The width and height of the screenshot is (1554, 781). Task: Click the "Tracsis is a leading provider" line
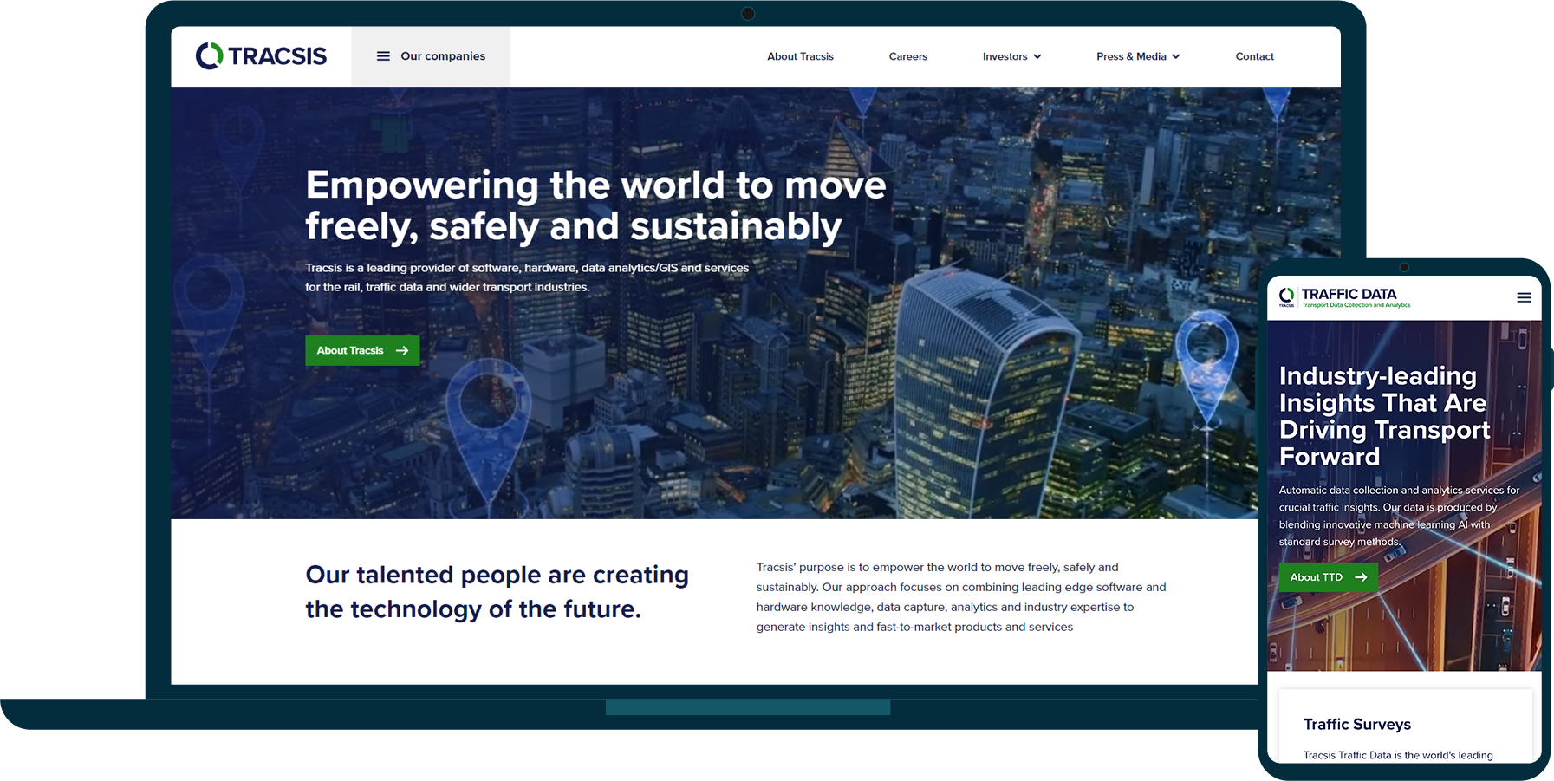pyautogui.click(x=527, y=277)
